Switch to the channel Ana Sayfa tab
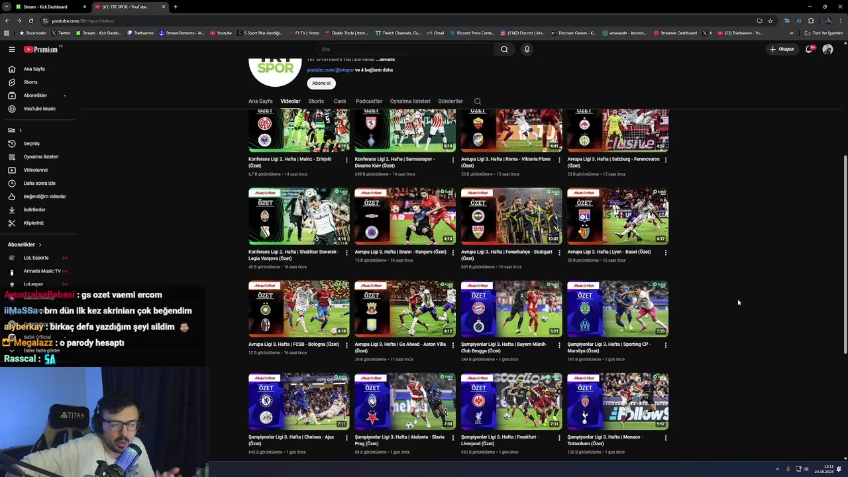Image resolution: width=848 pixels, height=477 pixels. point(260,101)
